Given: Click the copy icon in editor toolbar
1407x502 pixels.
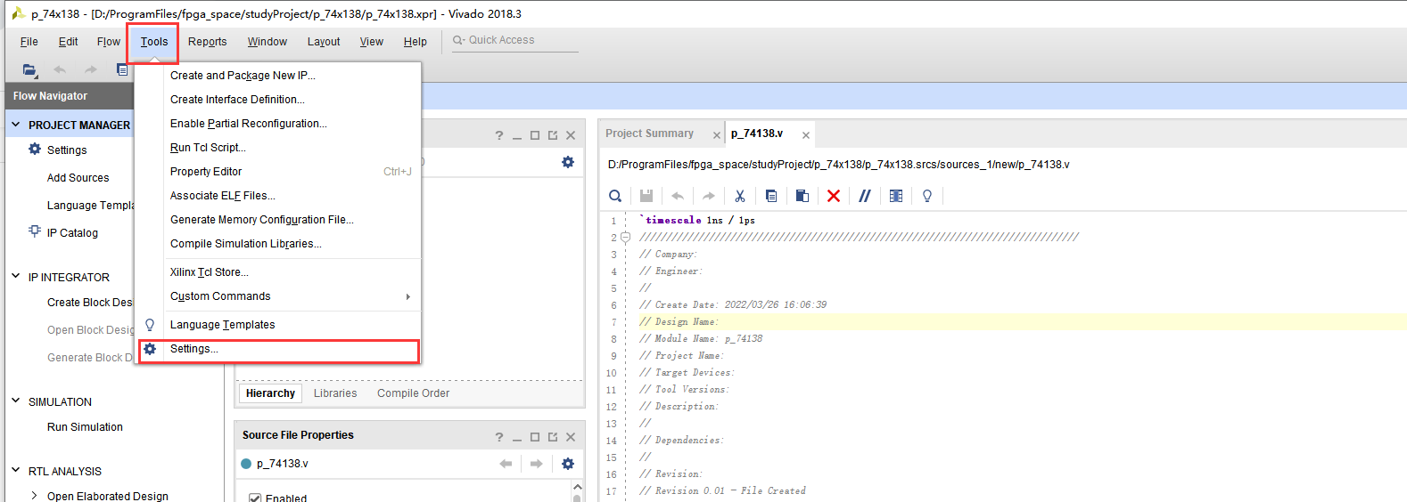Looking at the screenshot, I should (x=771, y=196).
